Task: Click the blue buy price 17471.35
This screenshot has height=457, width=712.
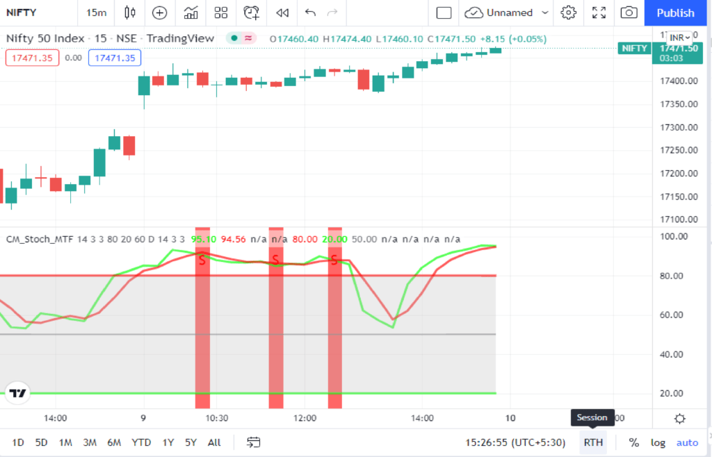Action: tap(115, 58)
